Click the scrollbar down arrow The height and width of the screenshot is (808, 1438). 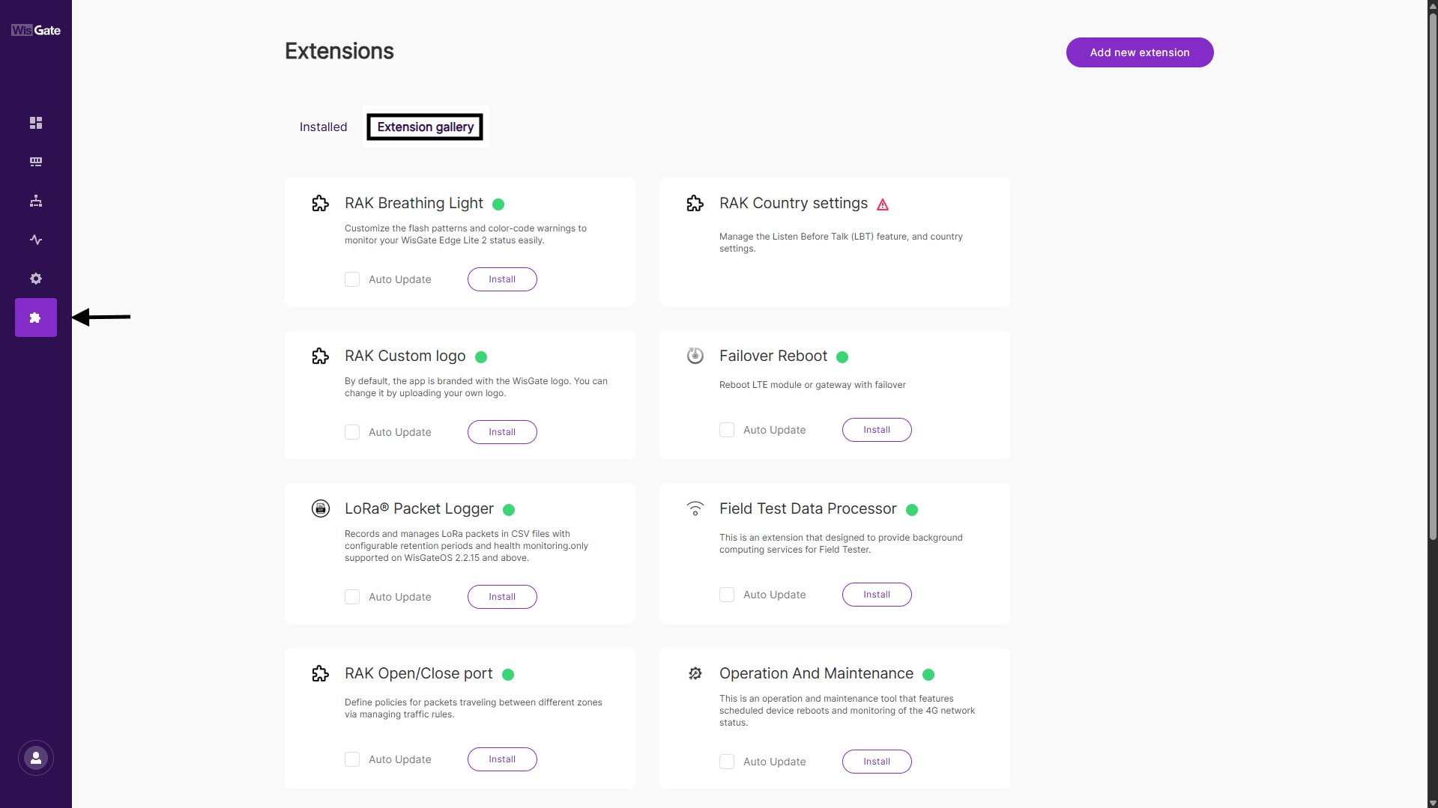point(1433,803)
